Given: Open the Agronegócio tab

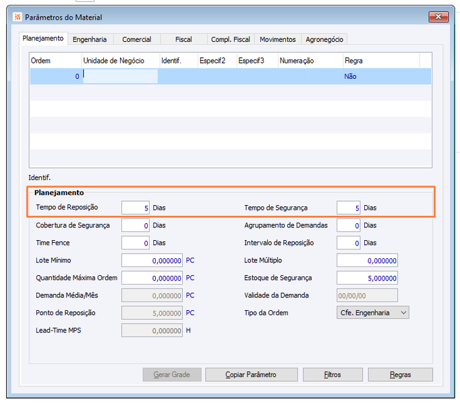Looking at the screenshot, I should 324,39.
